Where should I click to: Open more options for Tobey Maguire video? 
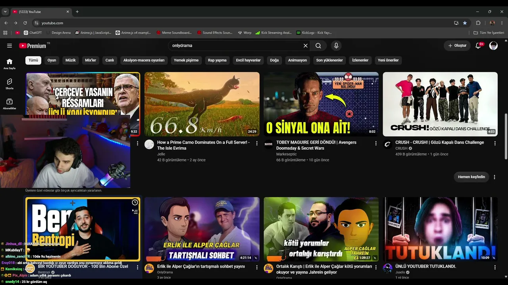376,143
